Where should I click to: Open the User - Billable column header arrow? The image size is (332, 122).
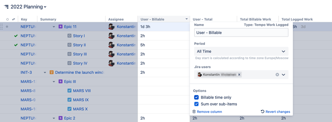187,19
